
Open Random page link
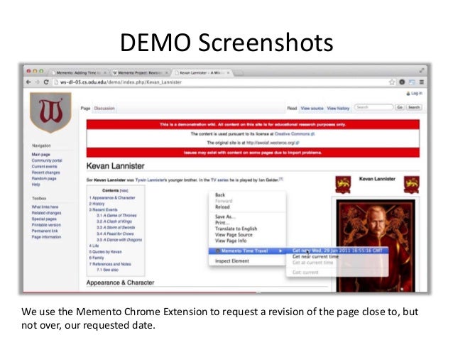click(x=44, y=179)
